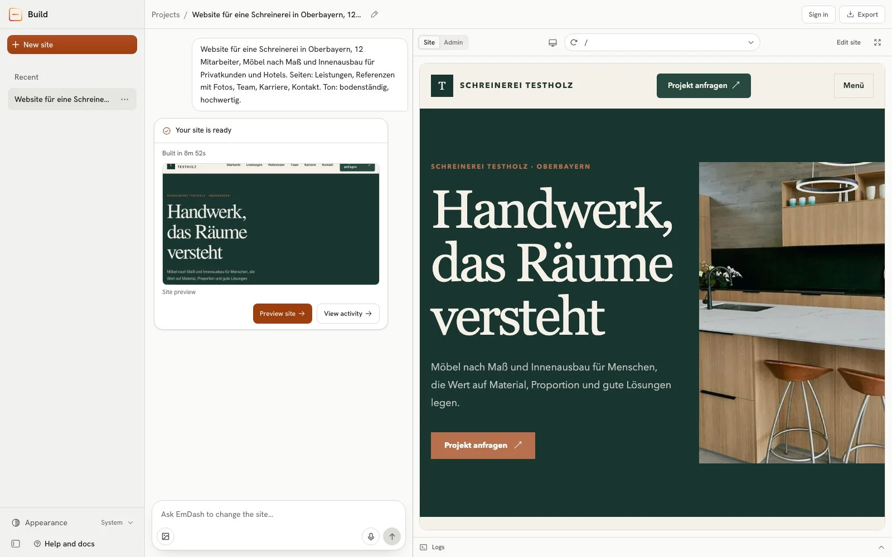Viewport: 892px width, 557px height.
Task: Open the Menü button on the website
Action: [854, 86]
